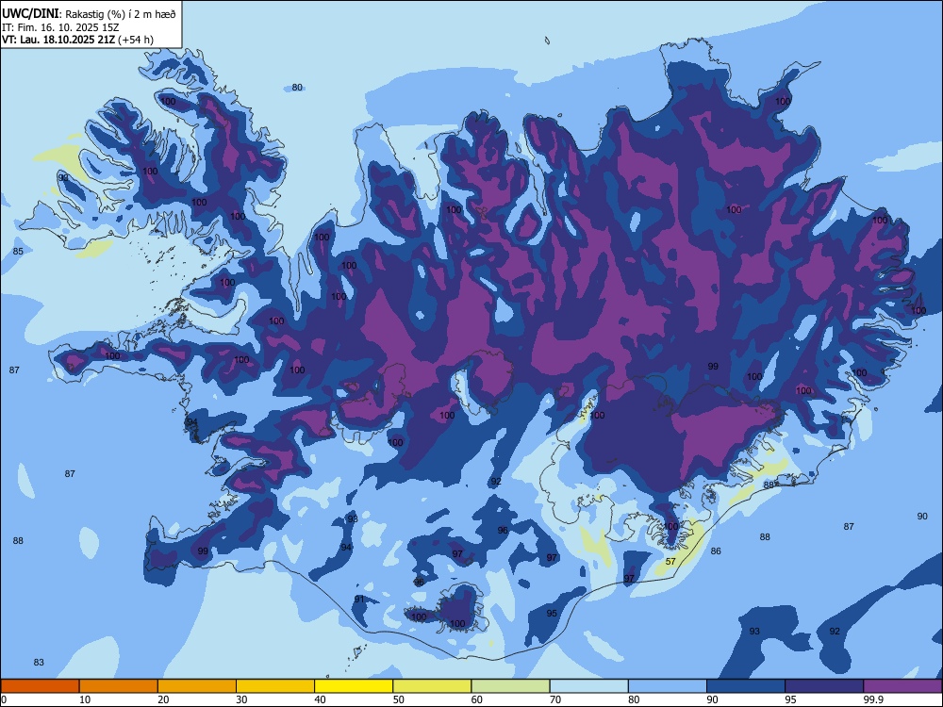This screenshot has width=943, height=707.
Task: Click the legend scale label '20'
Action: pos(163,699)
